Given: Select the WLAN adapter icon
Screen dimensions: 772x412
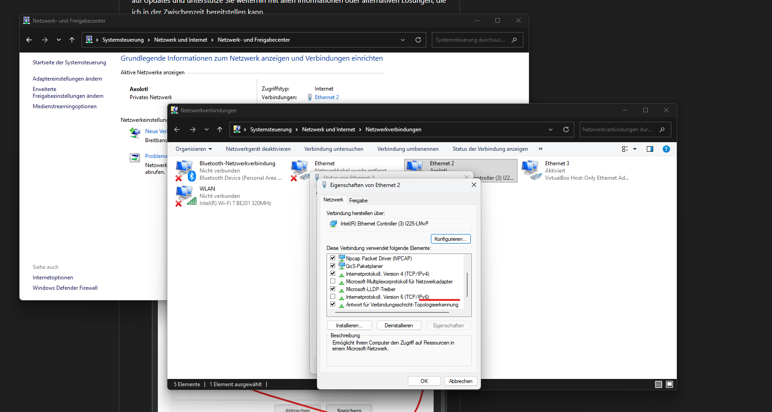Looking at the screenshot, I should pyautogui.click(x=185, y=196).
